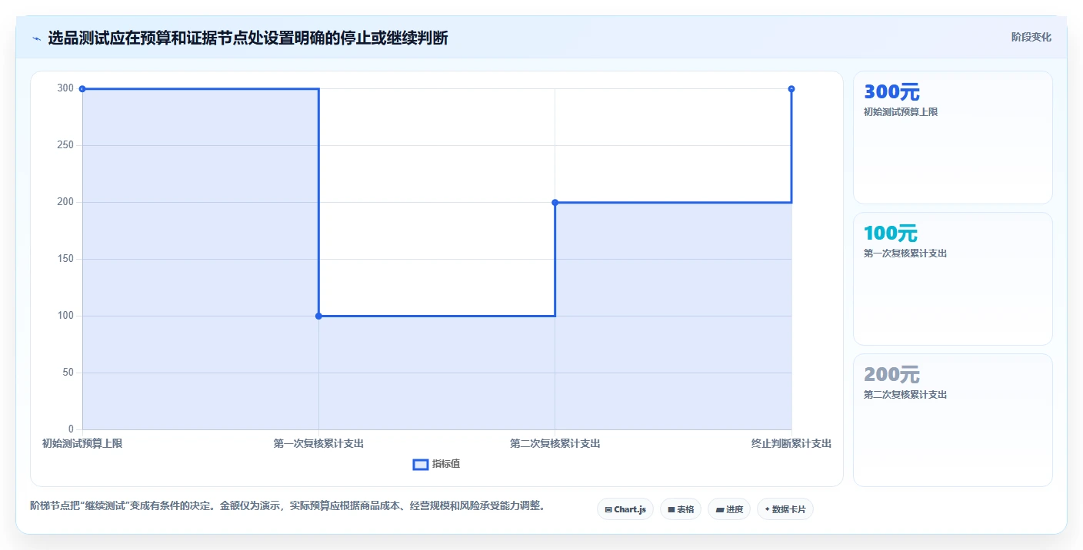Viewport: 1083px width, 550px height.
Task: Select the 100元 data card
Action: click(952, 279)
